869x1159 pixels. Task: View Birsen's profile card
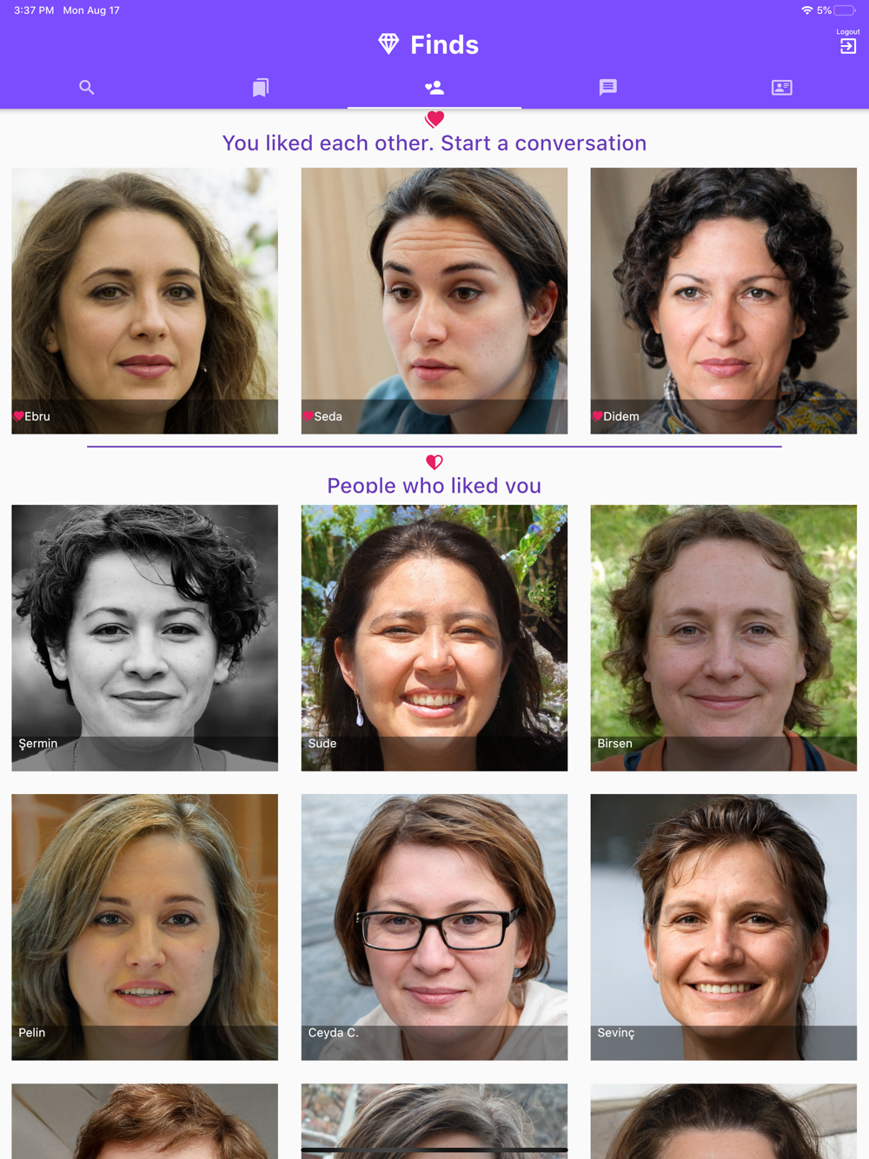coord(724,638)
